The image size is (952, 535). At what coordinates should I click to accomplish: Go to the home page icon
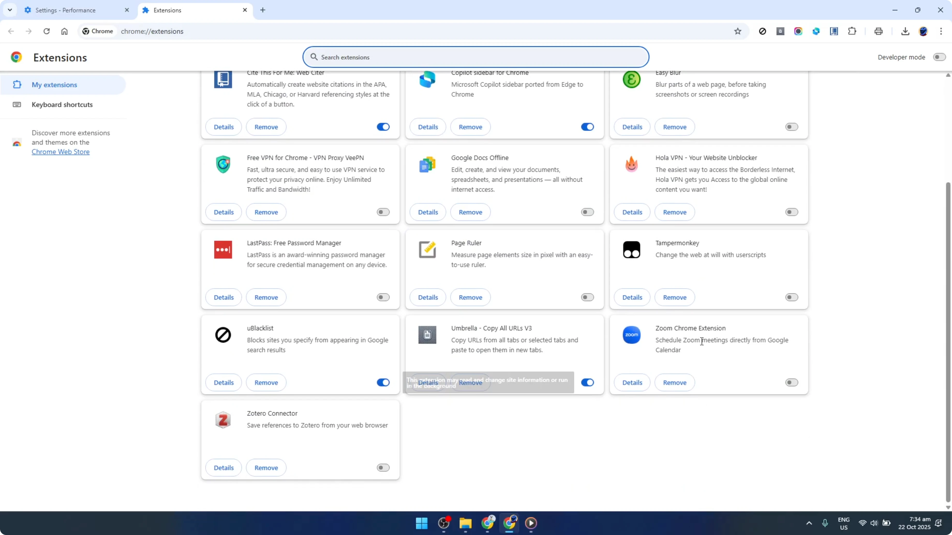[64, 31]
